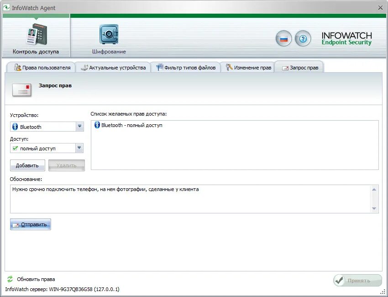Open the Фильтр типов файлов tab
Screen dimensions: 388x297
point(185,67)
